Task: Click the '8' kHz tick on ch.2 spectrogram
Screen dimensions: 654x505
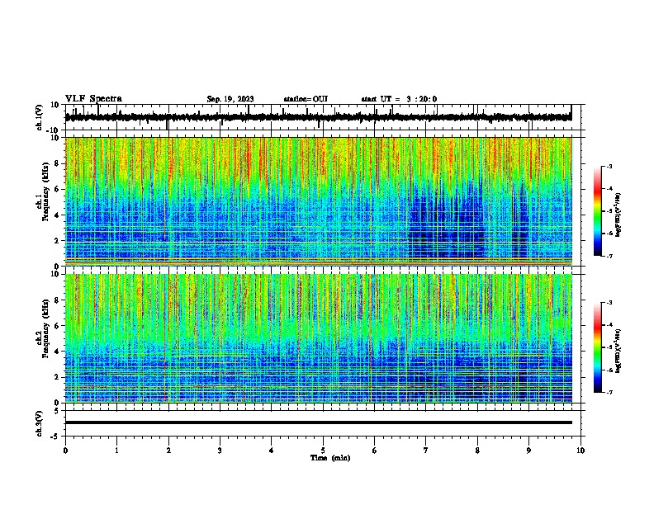Action: click(57, 300)
